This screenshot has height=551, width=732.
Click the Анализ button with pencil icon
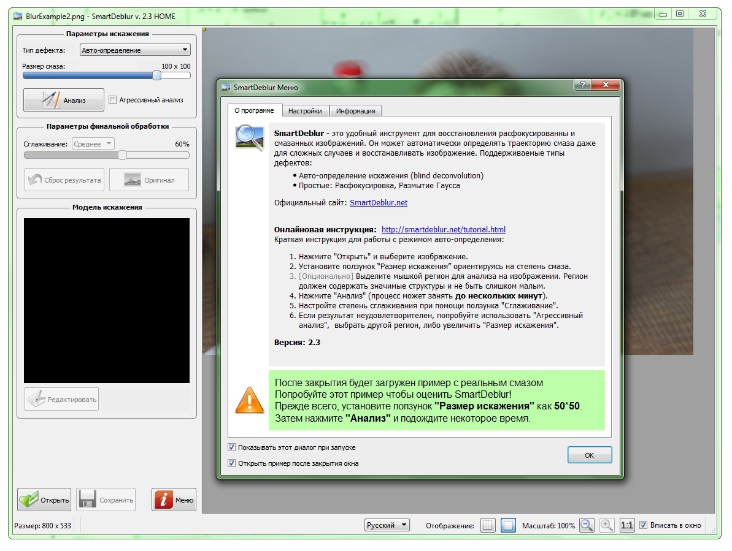[x=63, y=100]
